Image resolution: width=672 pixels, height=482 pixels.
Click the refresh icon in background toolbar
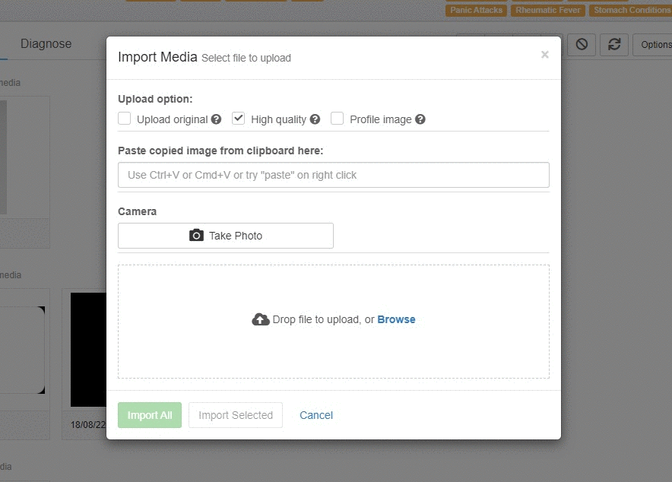614,45
